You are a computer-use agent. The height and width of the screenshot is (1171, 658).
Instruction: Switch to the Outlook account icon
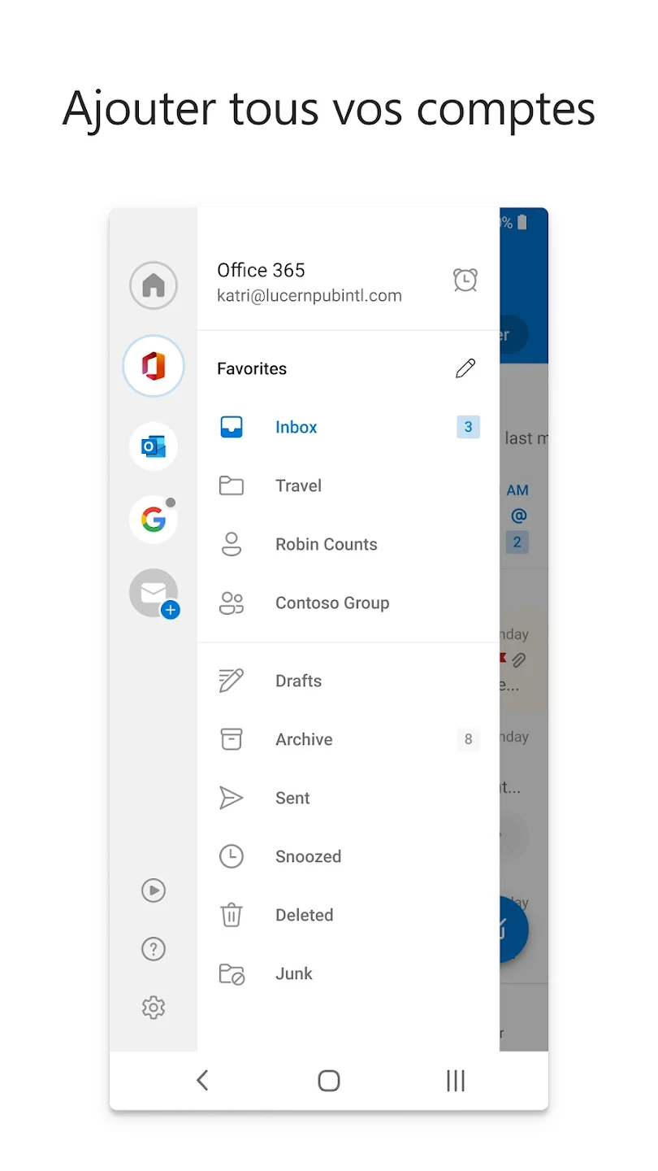(x=154, y=446)
